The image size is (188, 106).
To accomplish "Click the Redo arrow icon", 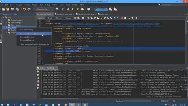I will (x=29, y=9).
